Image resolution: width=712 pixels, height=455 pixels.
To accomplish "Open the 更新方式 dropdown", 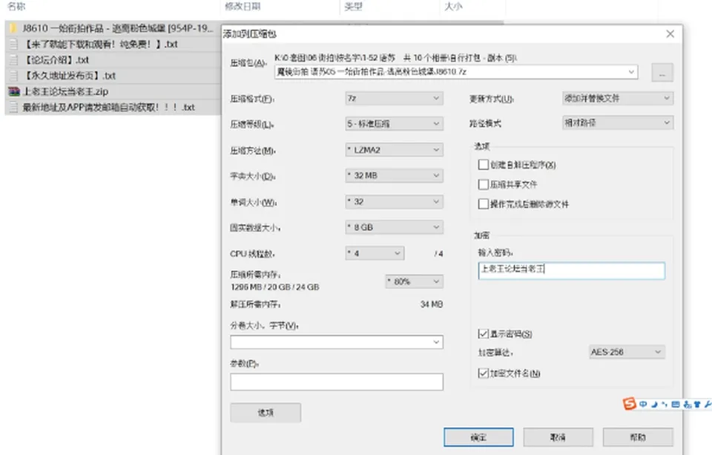I will point(618,98).
